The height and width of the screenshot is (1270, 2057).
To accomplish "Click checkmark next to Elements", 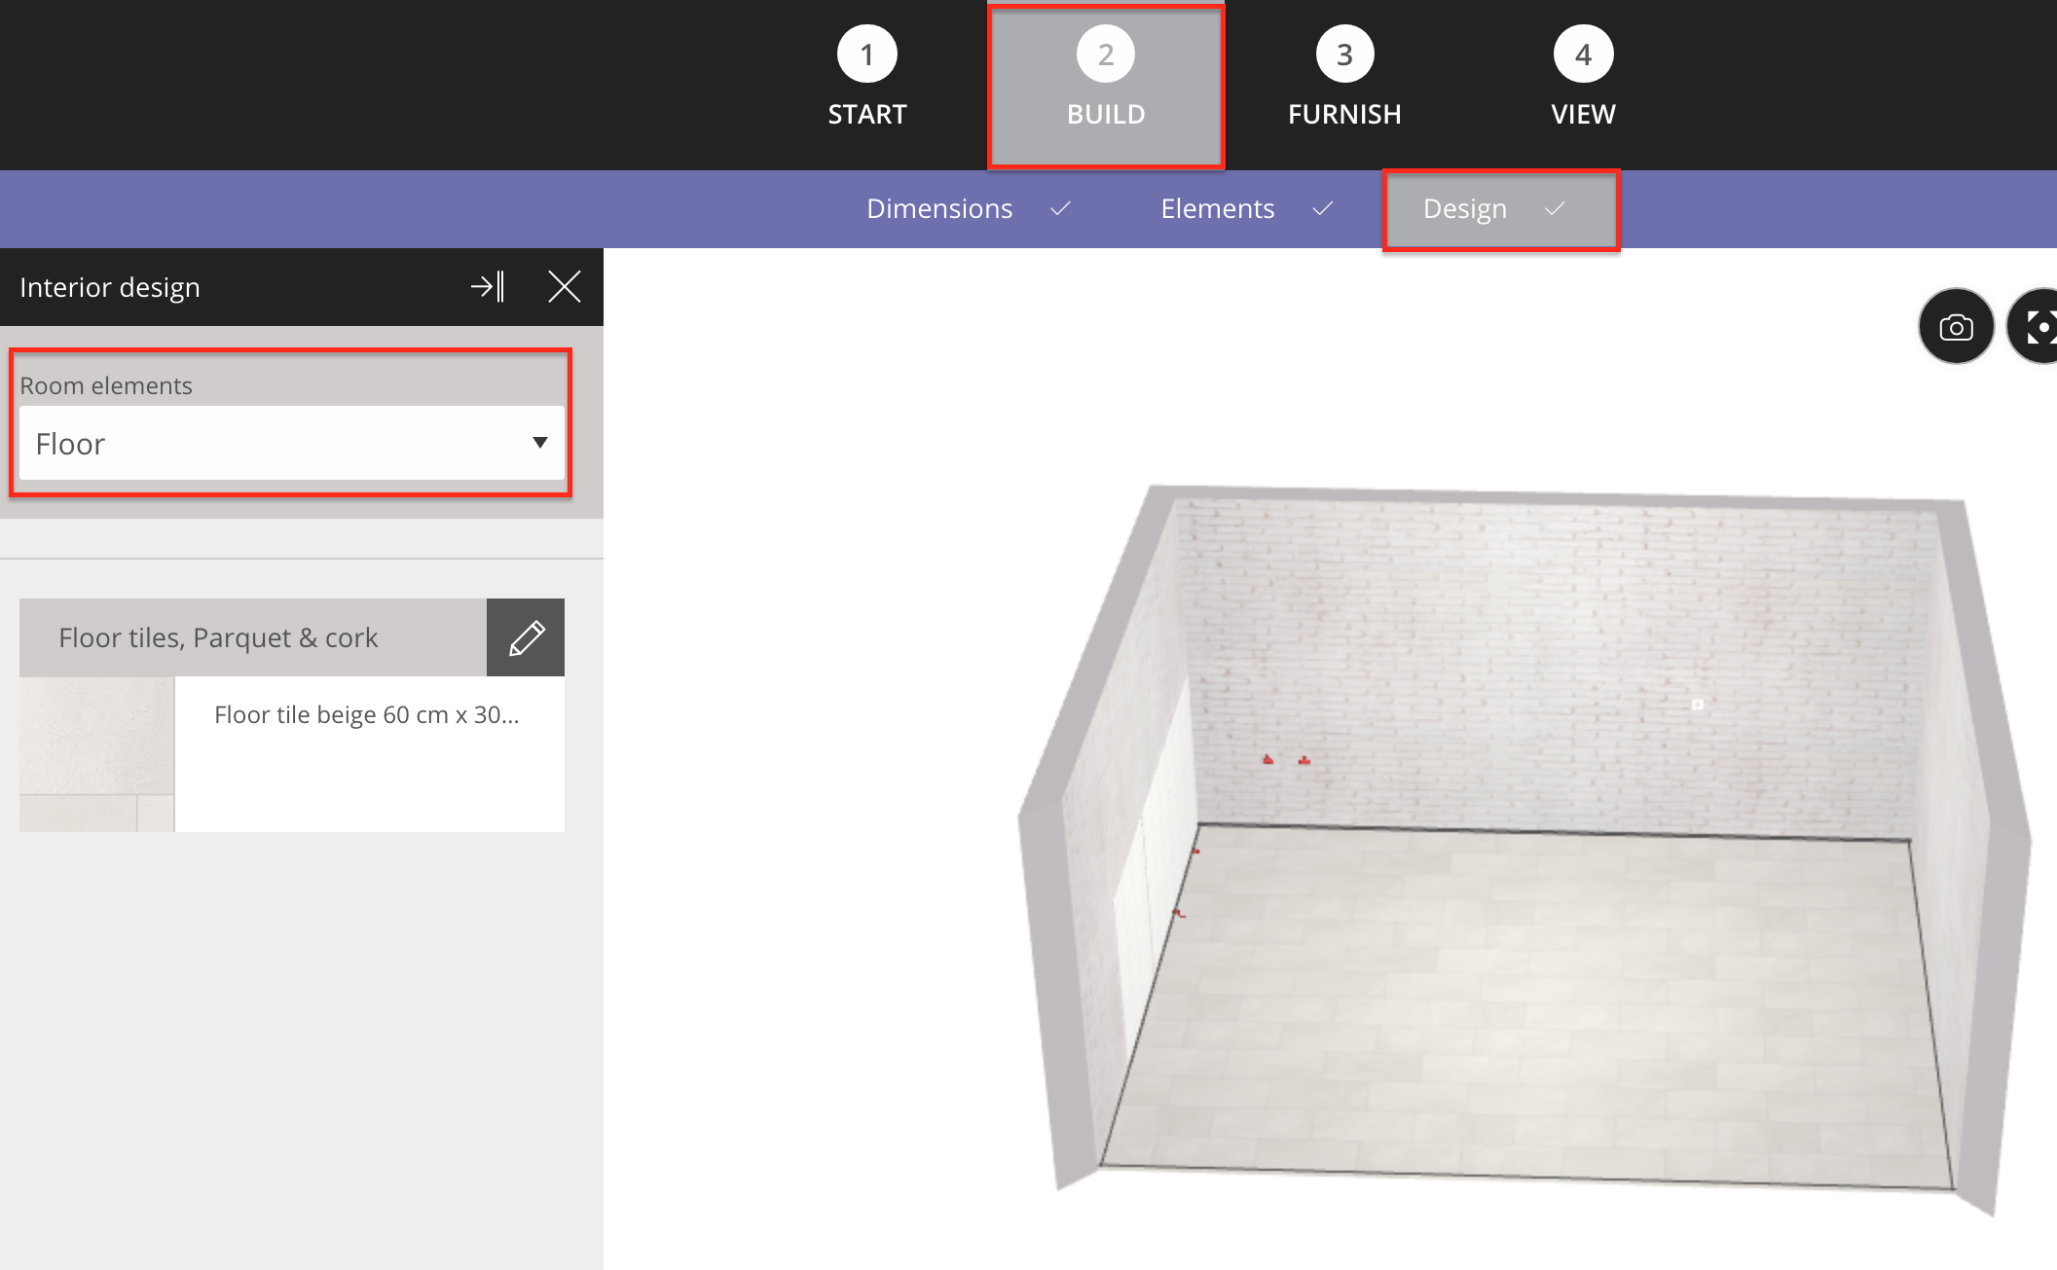I will [x=1322, y=208].
